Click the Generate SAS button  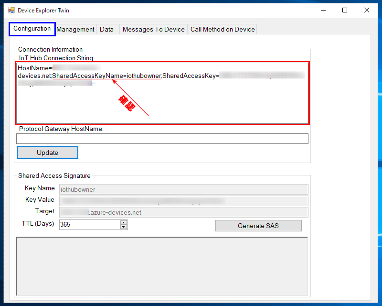[x=258, y=226]
